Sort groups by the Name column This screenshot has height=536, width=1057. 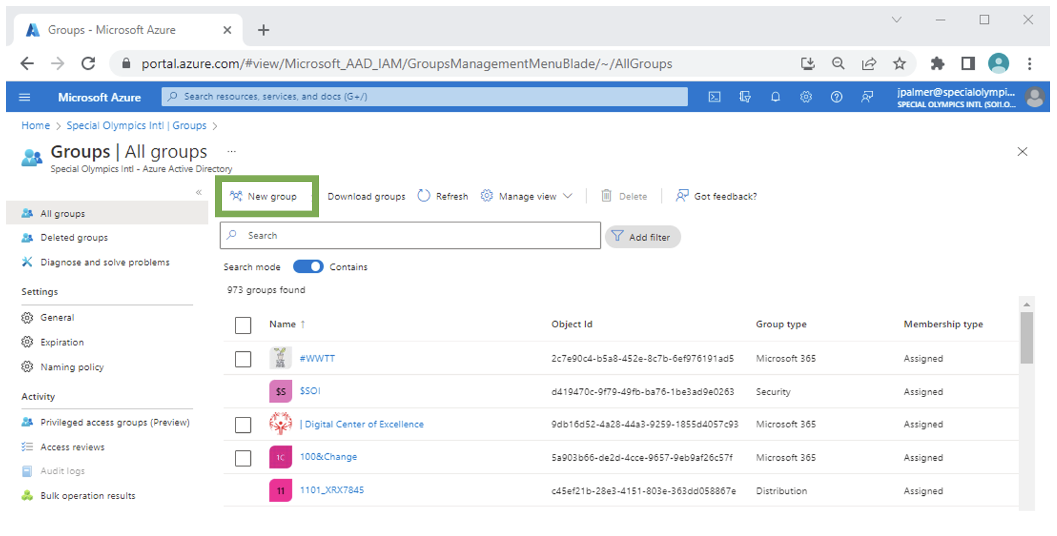(287, 324)
